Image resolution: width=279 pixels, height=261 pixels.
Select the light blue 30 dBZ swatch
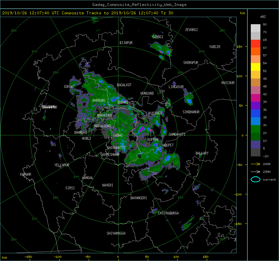255,121
